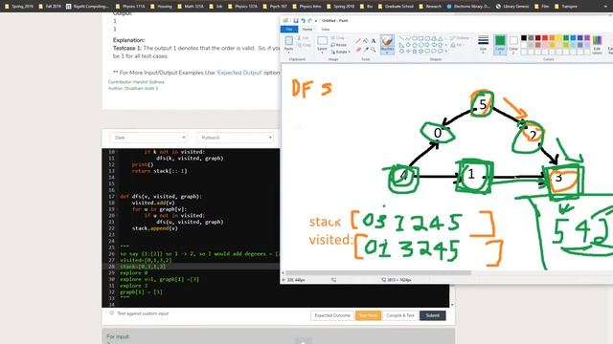Open the Dark editor theme dropdown
613x344 pixels.
(x=148, y=138)
